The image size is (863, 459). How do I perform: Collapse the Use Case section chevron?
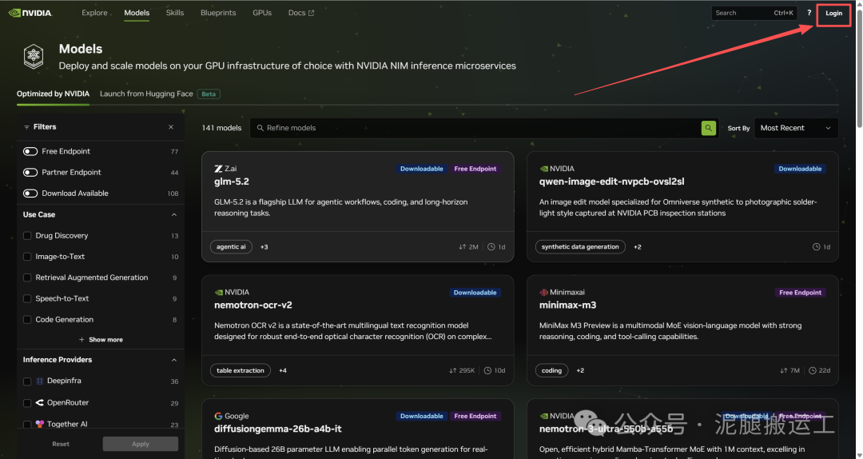point(174,214)
